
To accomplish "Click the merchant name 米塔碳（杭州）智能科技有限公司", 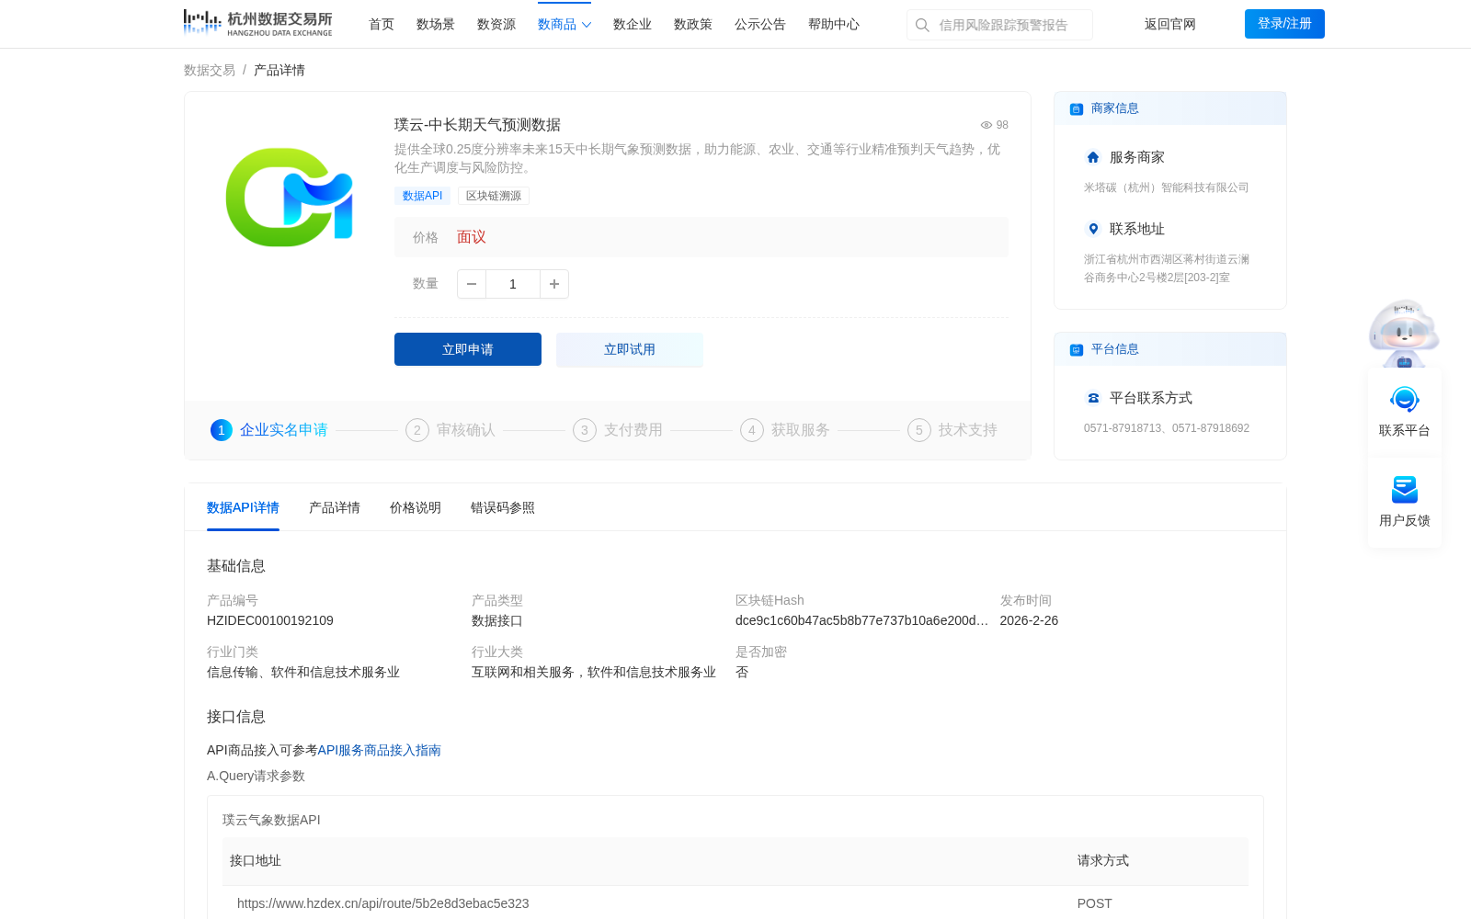I will coord(1167,187).
